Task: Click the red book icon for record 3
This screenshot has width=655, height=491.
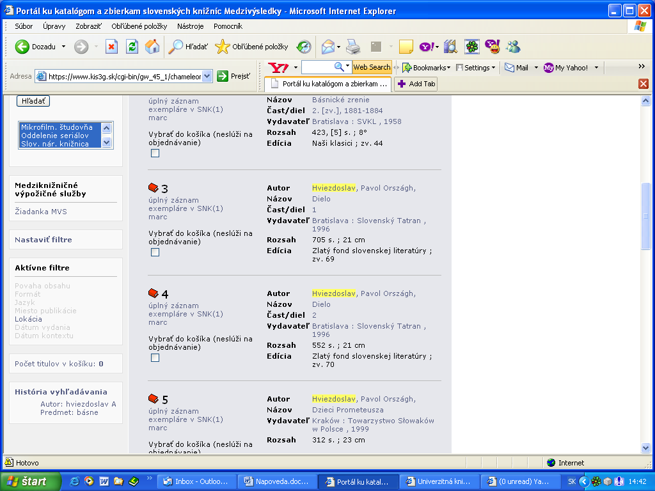Action: point(153,188)
